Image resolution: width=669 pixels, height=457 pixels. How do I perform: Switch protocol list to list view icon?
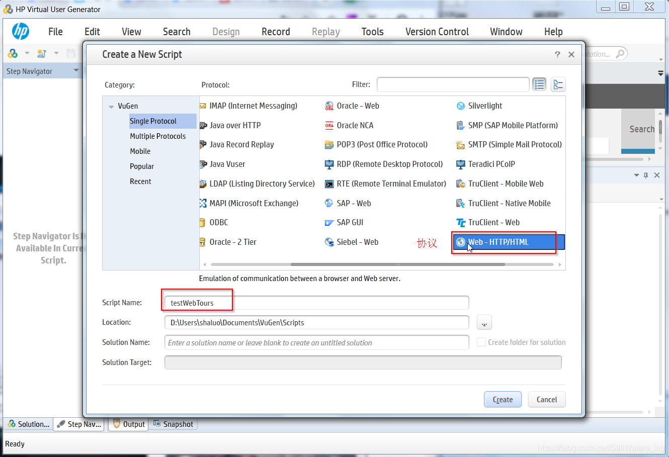539,84
